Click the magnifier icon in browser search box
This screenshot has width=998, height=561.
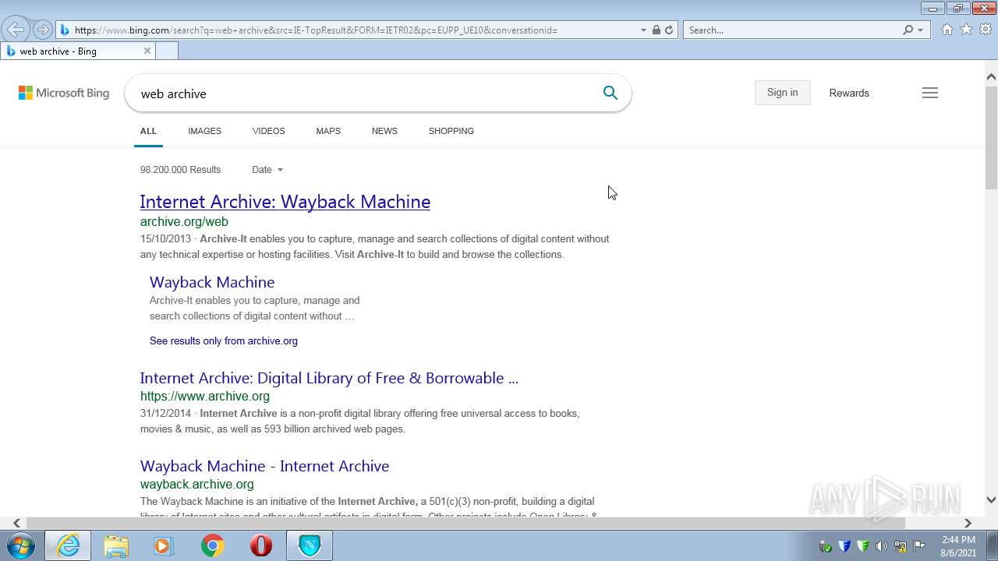[x=908, y=30]
